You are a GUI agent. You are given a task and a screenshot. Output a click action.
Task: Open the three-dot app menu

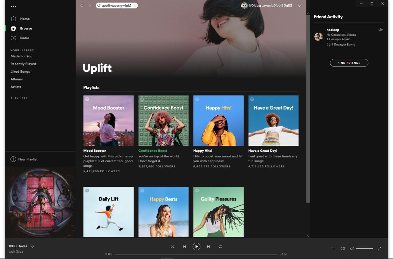point(14,6)
